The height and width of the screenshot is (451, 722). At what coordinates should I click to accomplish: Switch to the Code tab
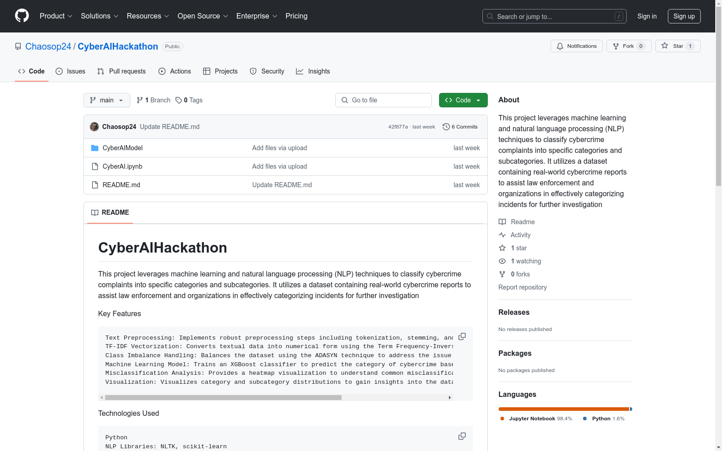[x=32, y=71]
